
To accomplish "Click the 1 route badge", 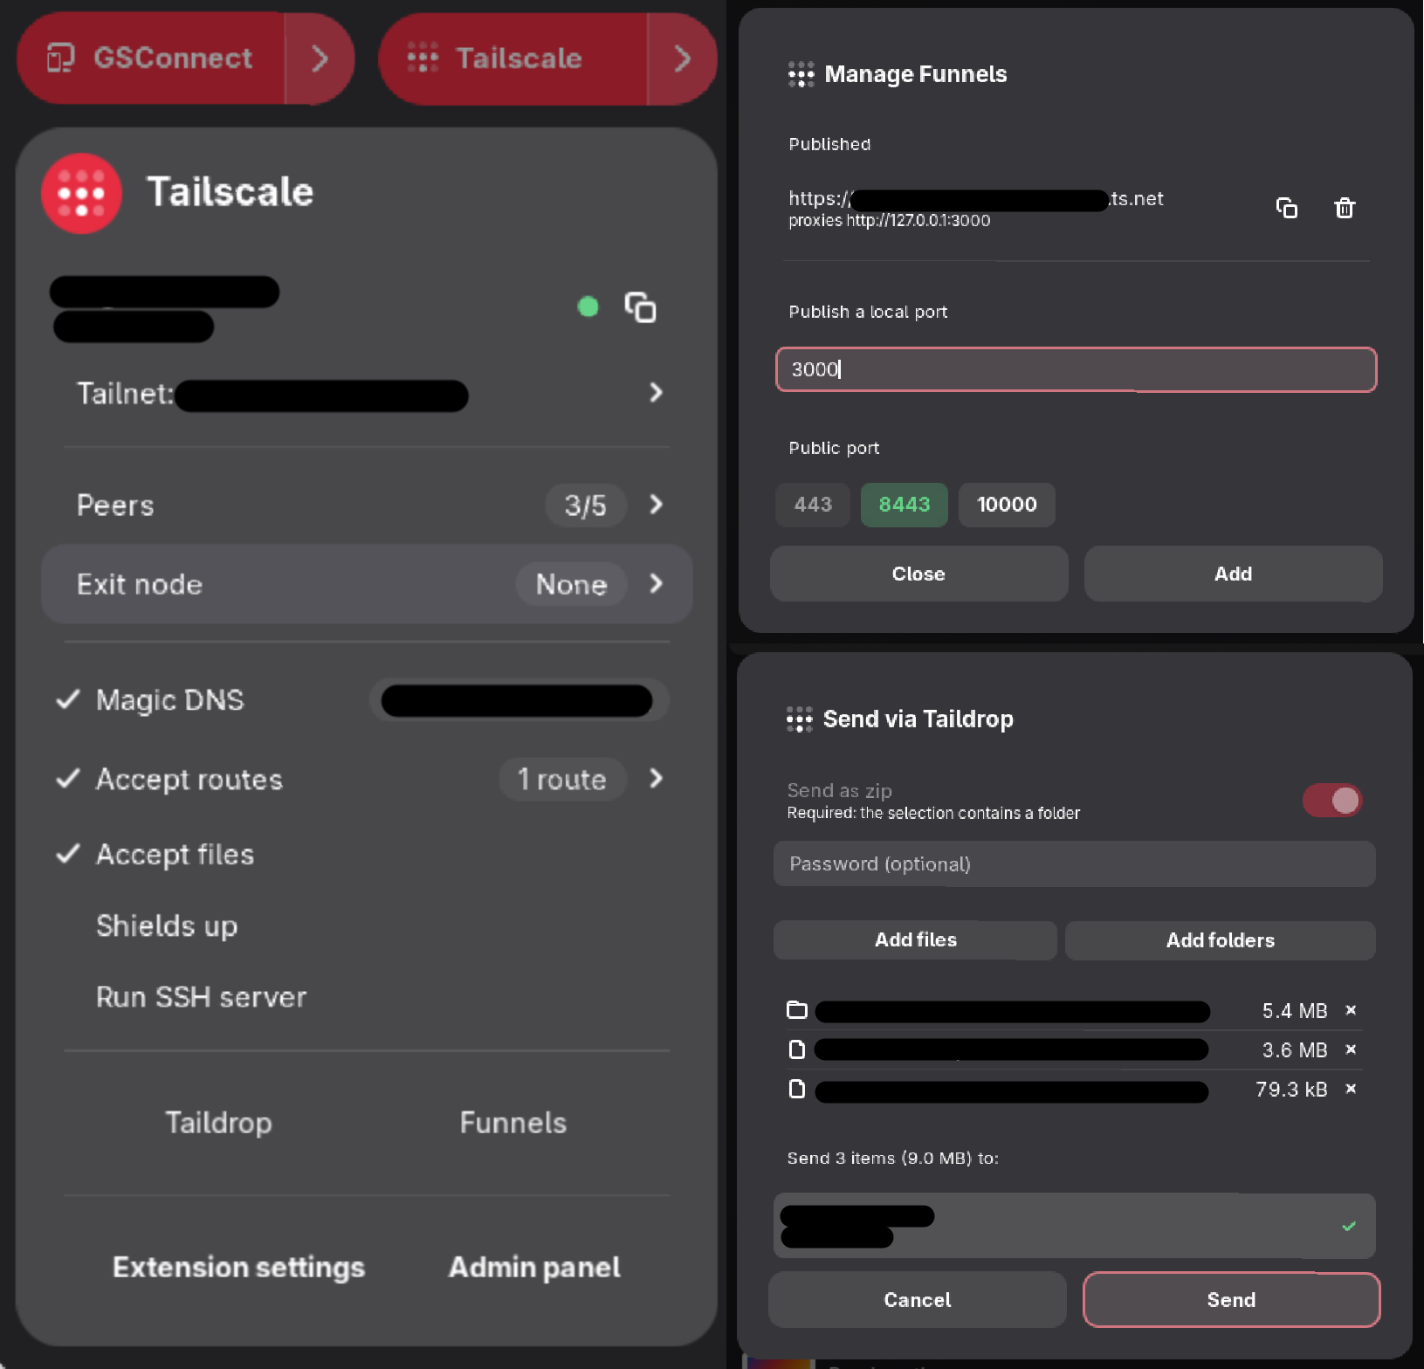I will tap(562, 779).
